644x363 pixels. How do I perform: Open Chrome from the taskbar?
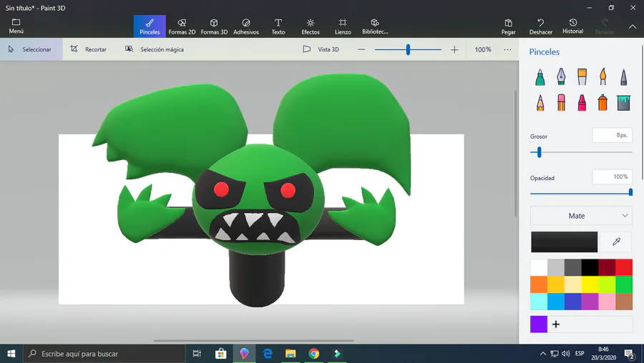tap(314, 354)
